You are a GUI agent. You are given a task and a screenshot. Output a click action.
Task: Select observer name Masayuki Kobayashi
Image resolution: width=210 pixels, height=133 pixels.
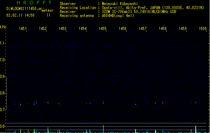pyautogui.click(x=120, y=4)
